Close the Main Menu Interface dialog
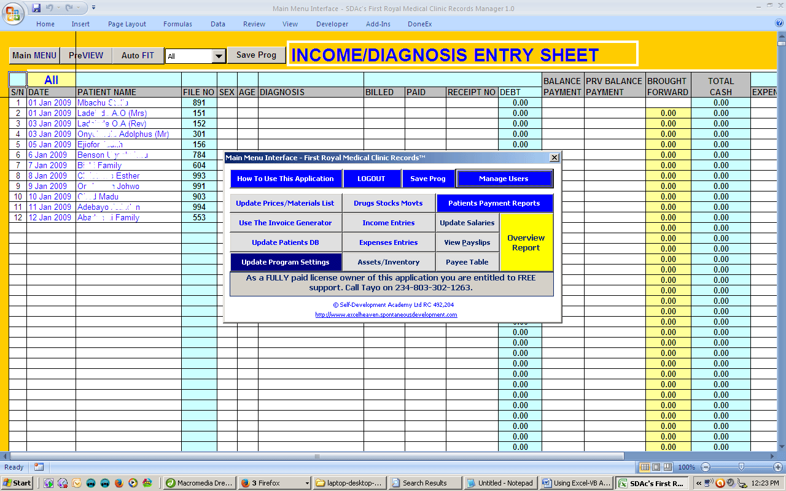Viewport: 786px width, 491px height. [554, 158]
